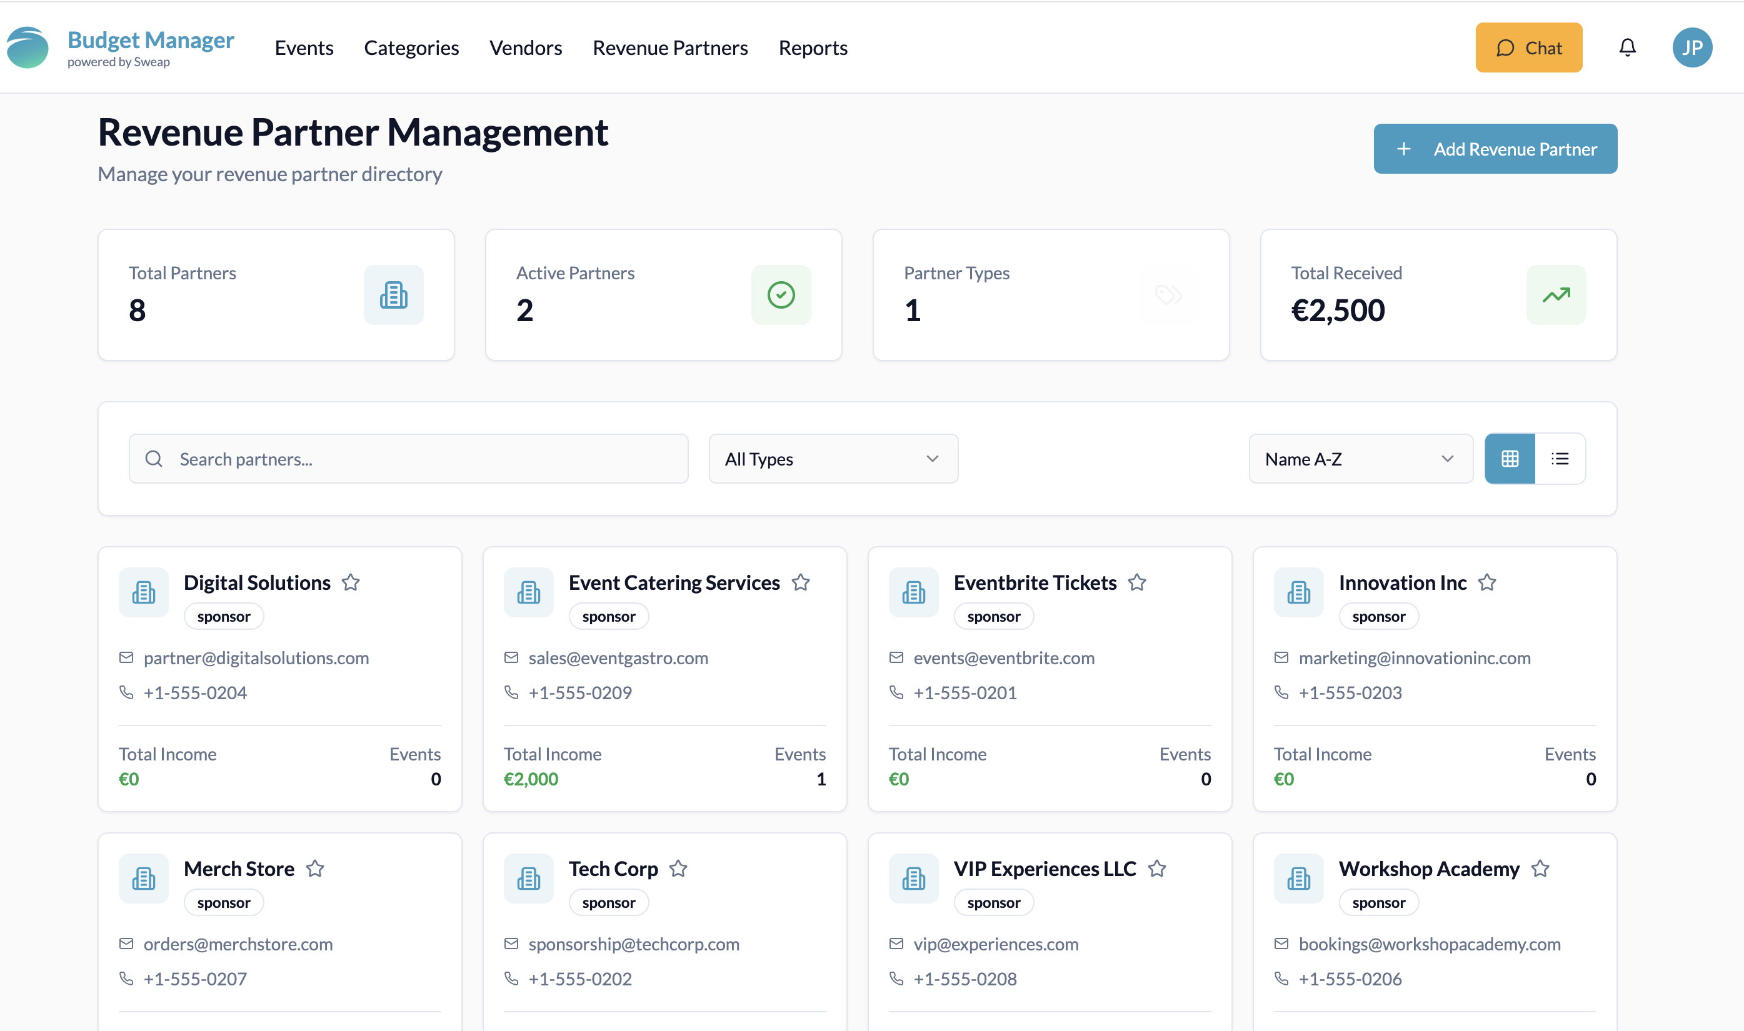Click the Total Partners building icon
The height and width of the screenshot is (1031, 1744).
[x=393, y=294]
